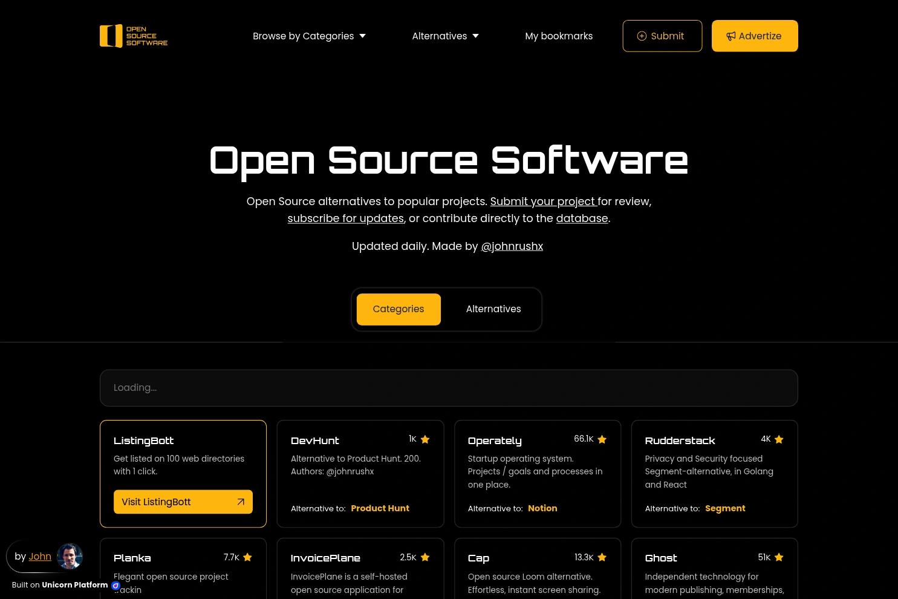Open My bookmarks
Image resolution: width=898 pixels, height=599 pixels.
(x=559, y=36)
